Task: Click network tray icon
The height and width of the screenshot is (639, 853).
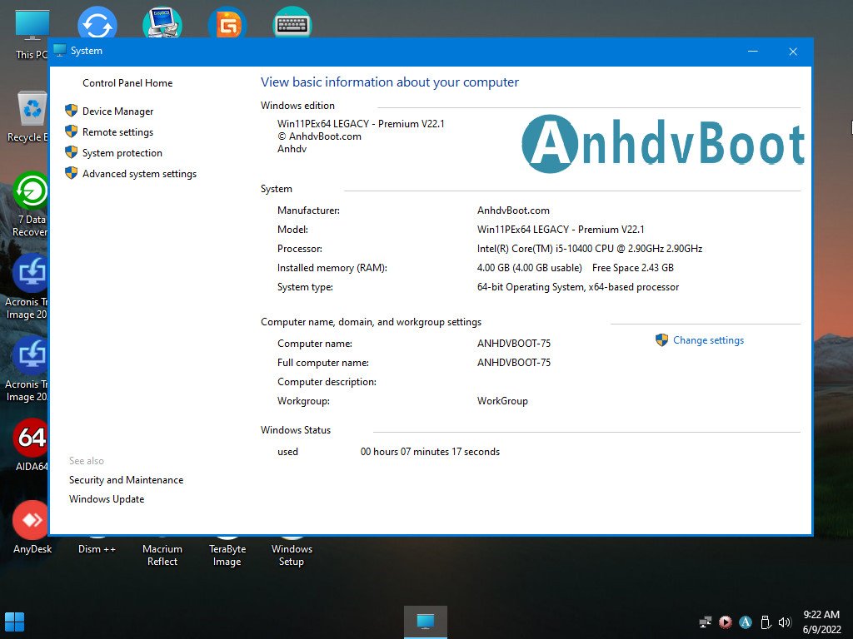Action: pos(705,622)
